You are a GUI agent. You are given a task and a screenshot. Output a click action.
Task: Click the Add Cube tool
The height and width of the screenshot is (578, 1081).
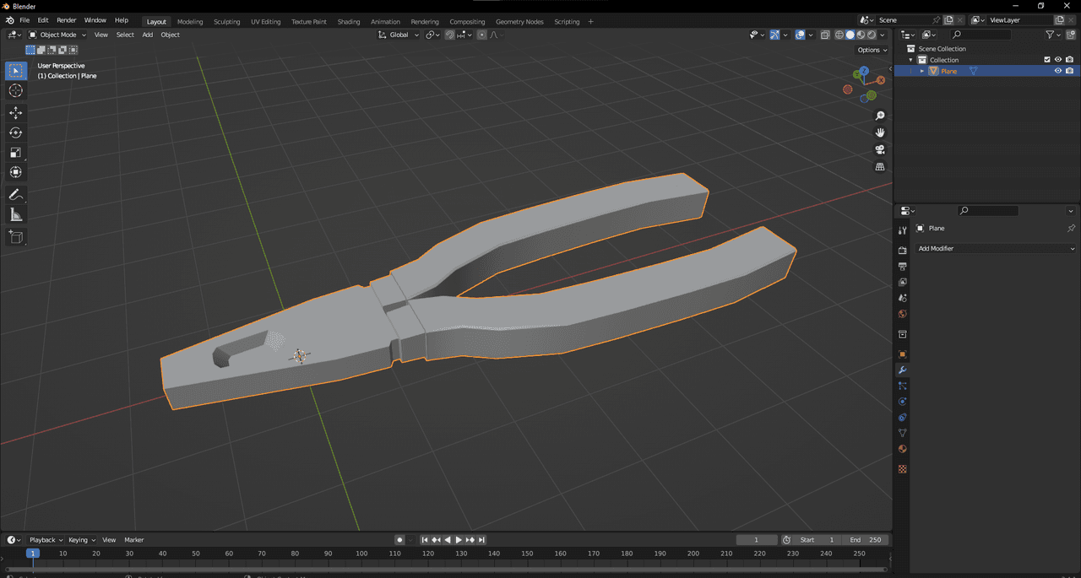[x=15, y=237]
